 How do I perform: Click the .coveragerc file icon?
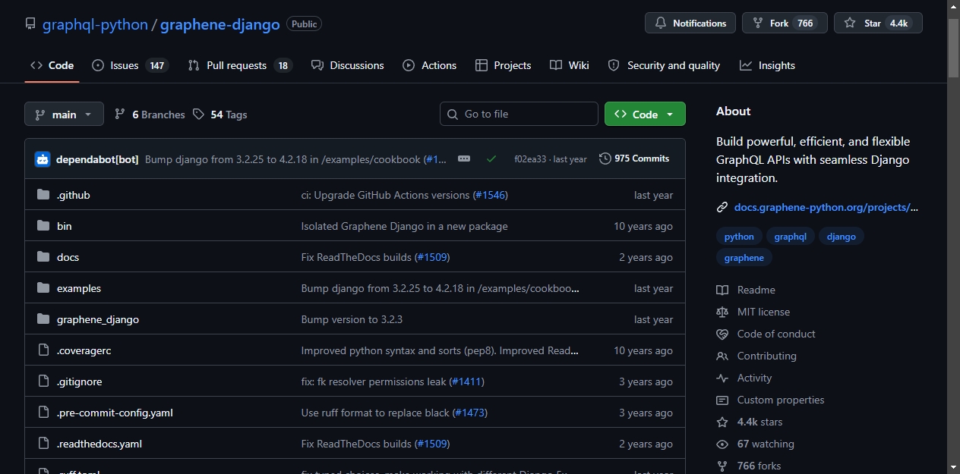pyautogui.click(x=43, y=350)
